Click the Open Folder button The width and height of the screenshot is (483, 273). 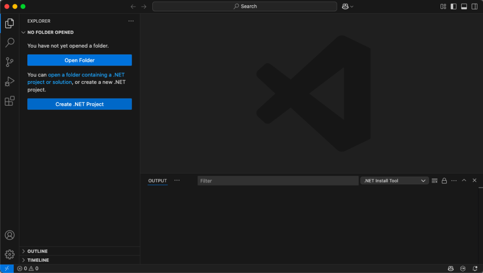[79, 60]
